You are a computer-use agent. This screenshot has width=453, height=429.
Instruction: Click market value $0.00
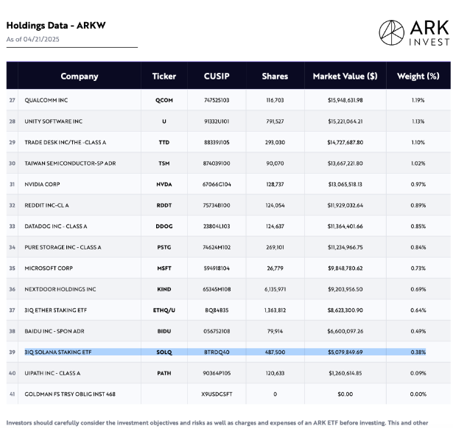345,394
